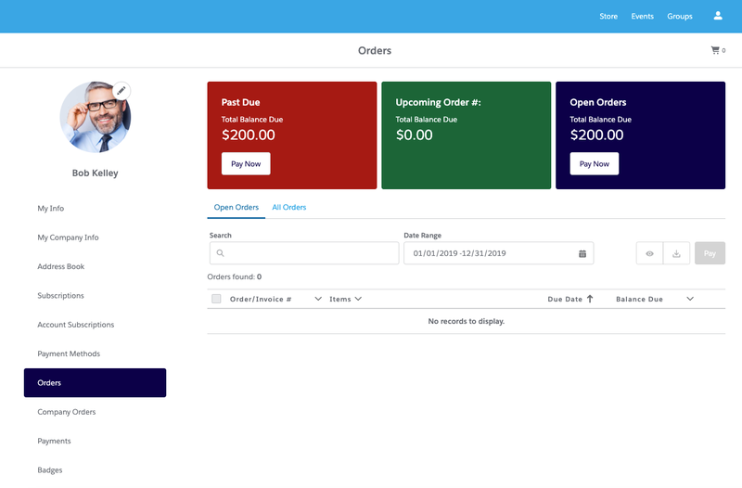Open the shopping cart icon
742x488 pixels.
point(715,50)
